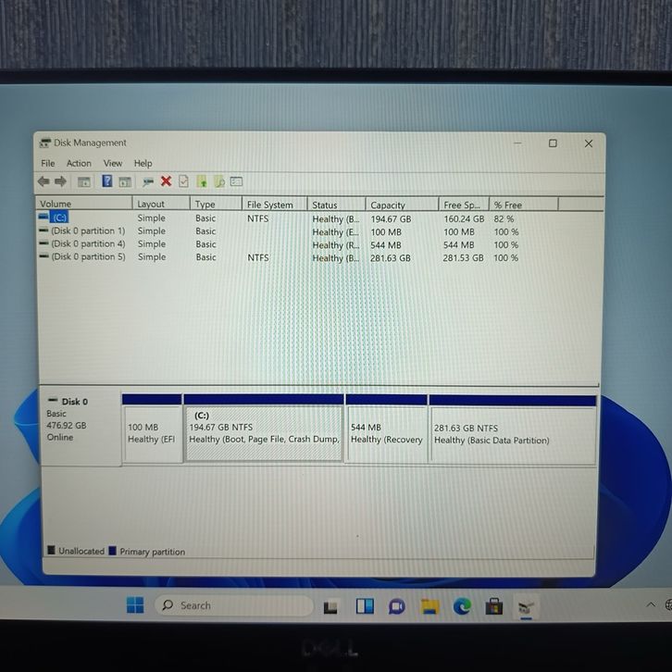The image size is (672, 672).
Task: Open the Action menu
Action: point(79,164)
